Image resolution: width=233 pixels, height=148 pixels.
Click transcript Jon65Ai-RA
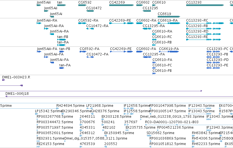52,34
